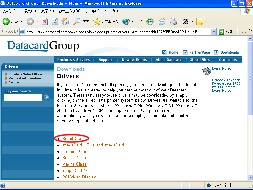Open the 編集(E) menu
Screen dimensions: 253x190
(x=30, y=11)
